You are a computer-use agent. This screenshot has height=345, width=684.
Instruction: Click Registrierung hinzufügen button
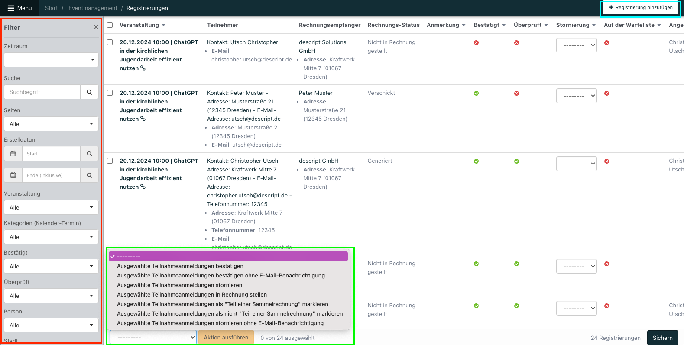(641, 8)
